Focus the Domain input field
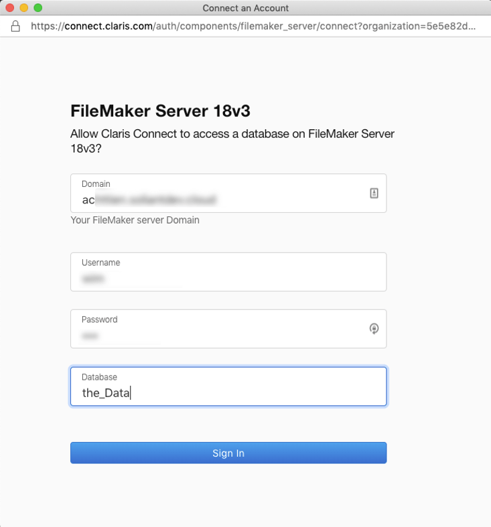The image size is (491, 527). (x=228, y=193)
